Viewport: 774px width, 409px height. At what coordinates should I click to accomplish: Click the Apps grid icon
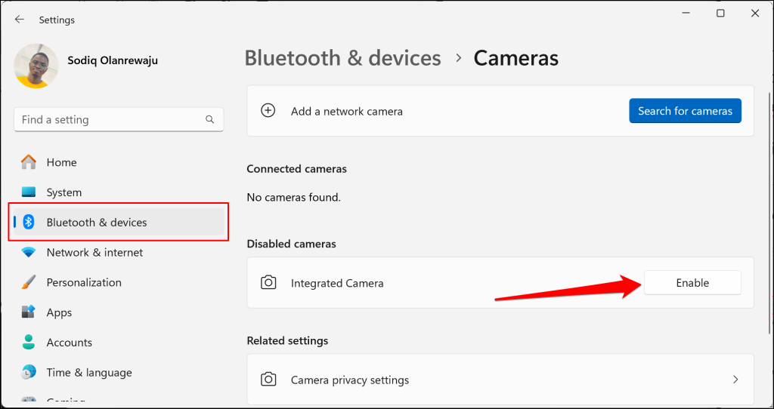tap(29, 312)
